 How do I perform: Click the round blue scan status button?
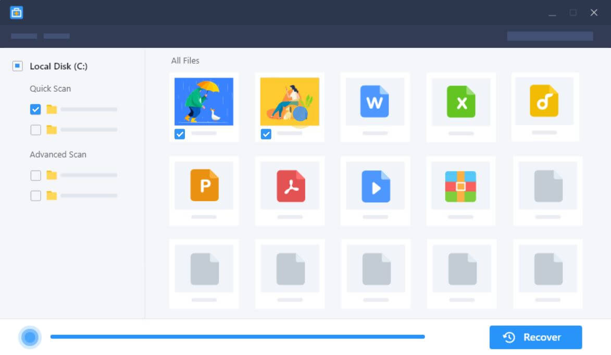[30, 337]
